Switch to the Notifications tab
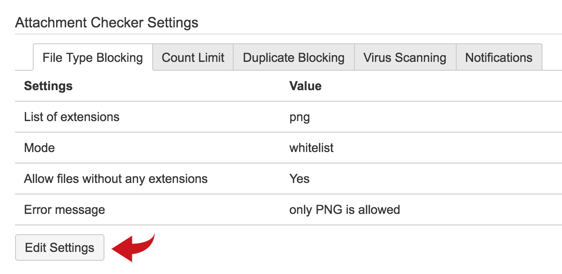The height and width of the screenshot is (274, 562). click(x=498, y=57)
